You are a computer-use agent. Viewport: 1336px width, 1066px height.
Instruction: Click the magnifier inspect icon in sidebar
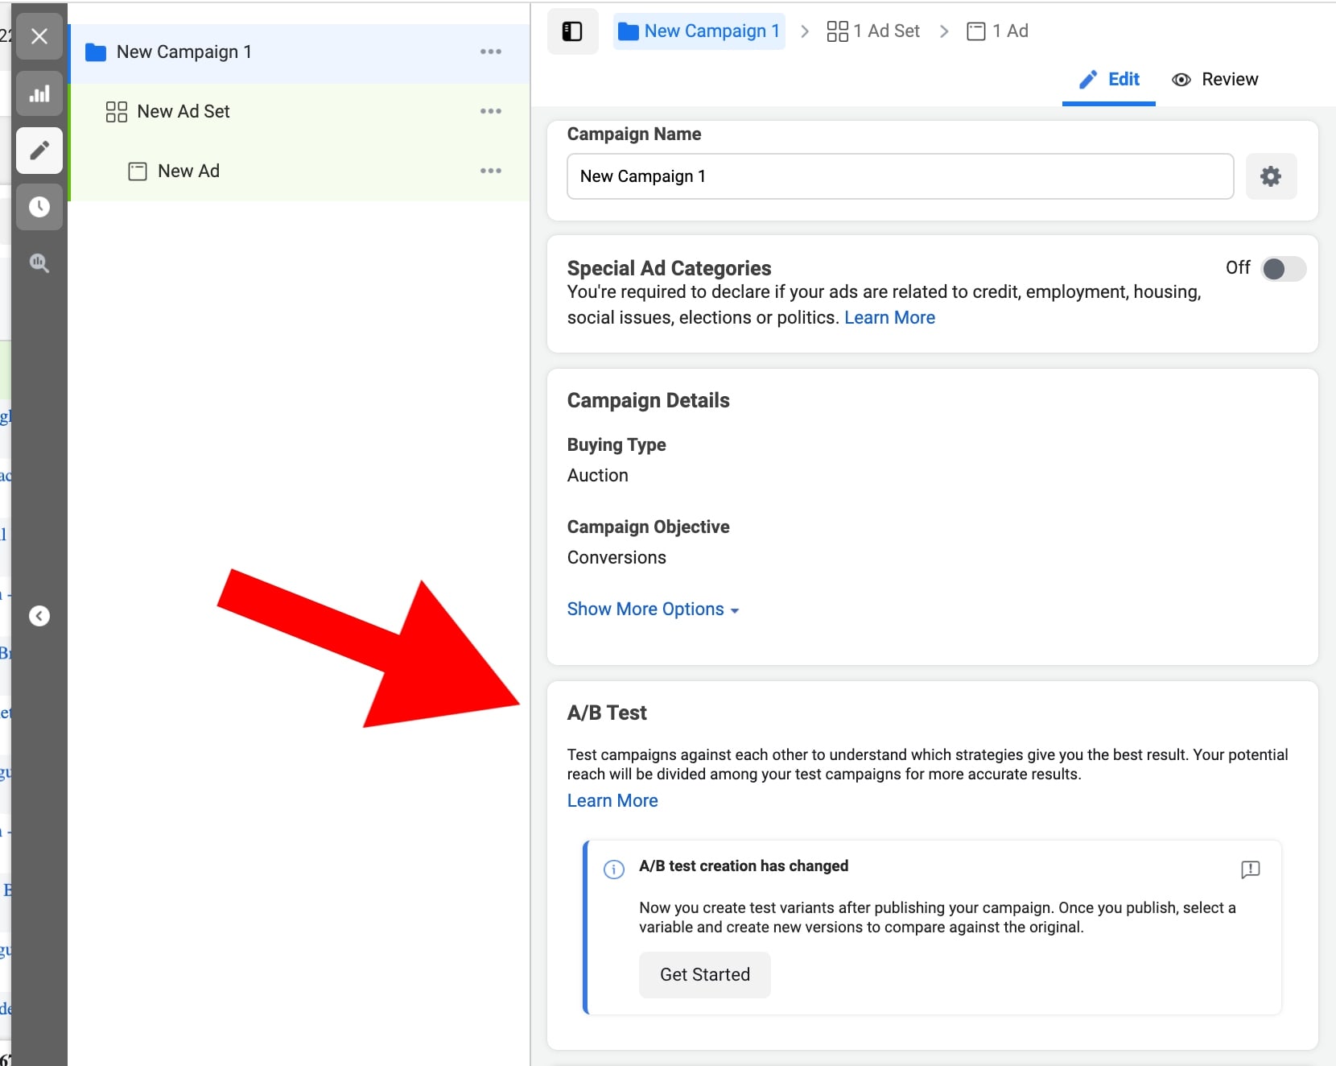39,263
